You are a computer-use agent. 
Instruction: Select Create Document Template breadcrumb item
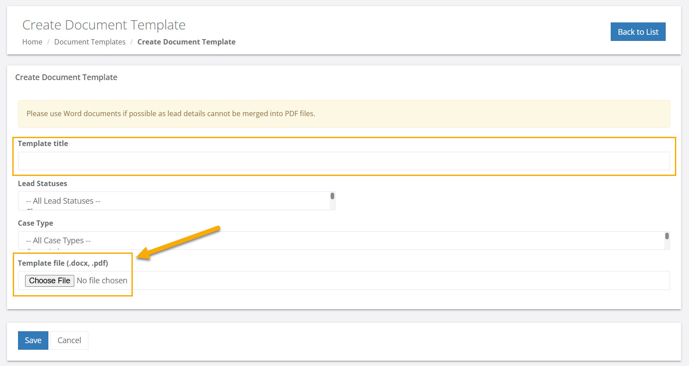coord(186,42)
